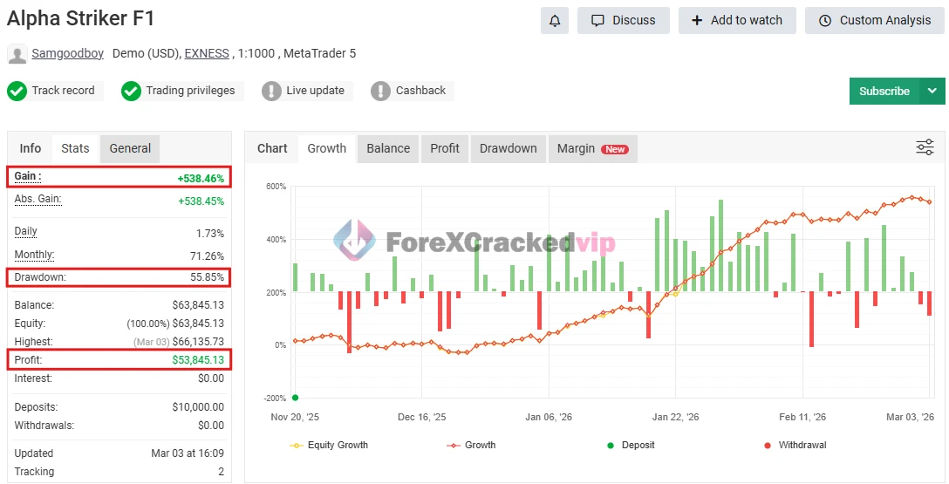Screen dimensions: 949x484
Task: Click the Cashback status icon
Action: coord(380,91)
